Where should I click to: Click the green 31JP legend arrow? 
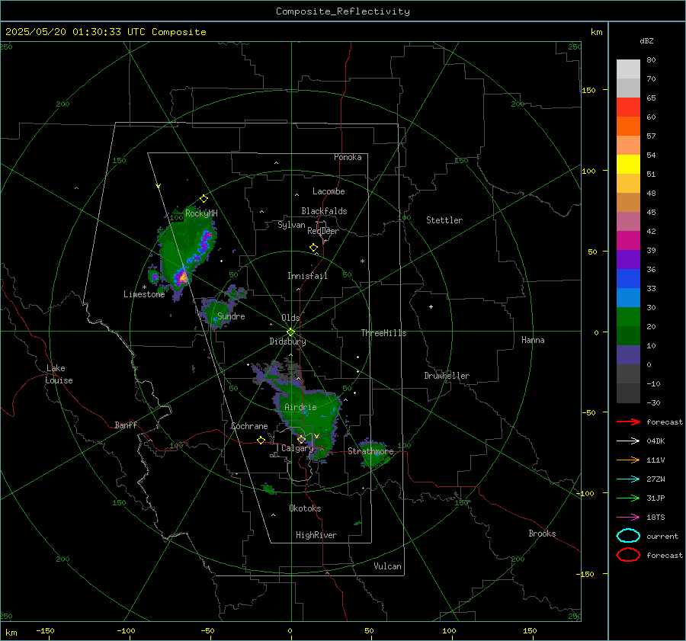click(x=628, y=498)
